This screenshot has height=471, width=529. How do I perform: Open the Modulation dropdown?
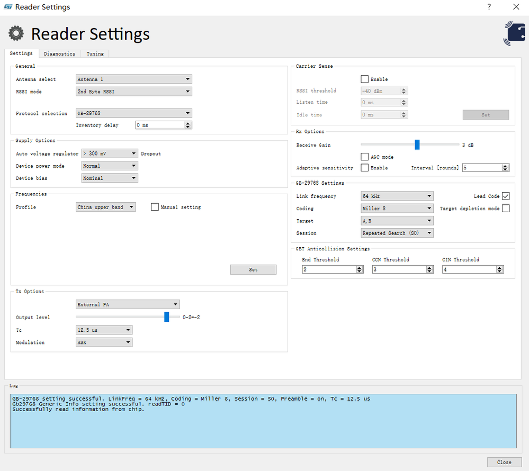click(x=104, y=342)
